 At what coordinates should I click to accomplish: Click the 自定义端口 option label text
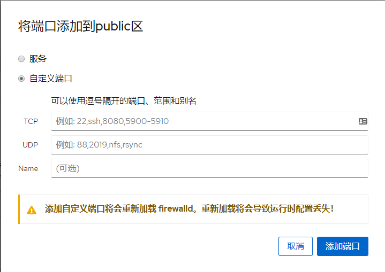(51, 79)
